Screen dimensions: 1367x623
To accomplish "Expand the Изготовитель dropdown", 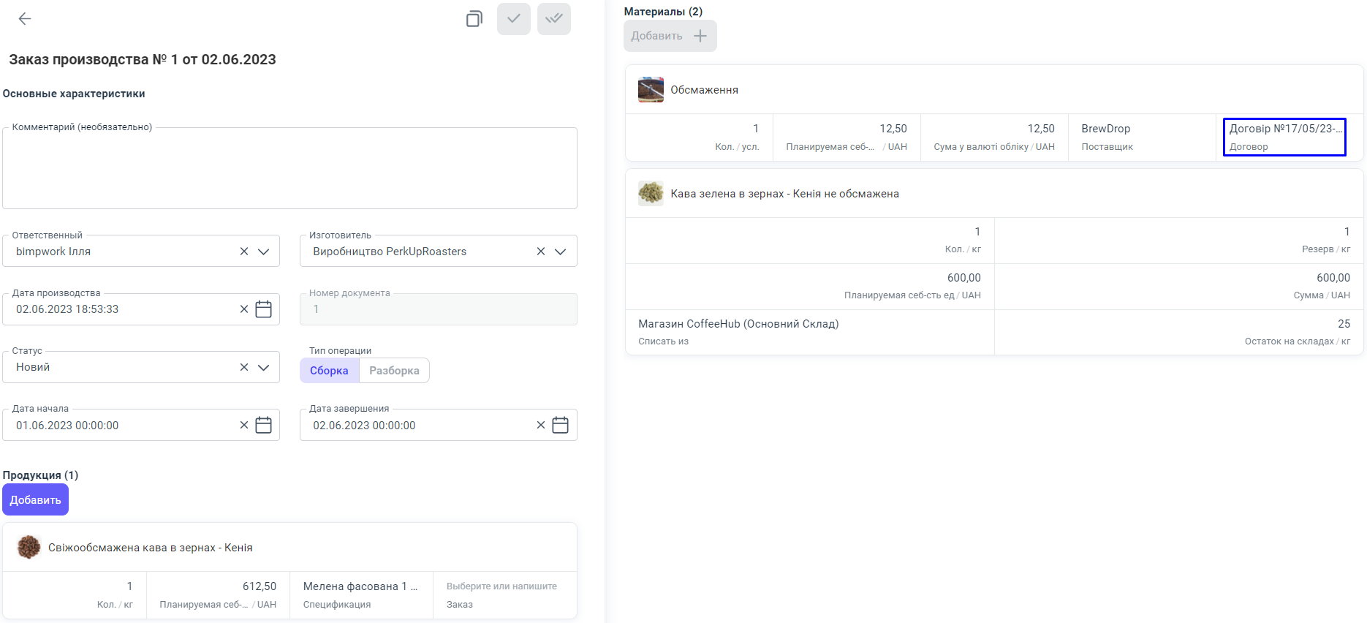I will click(x=561, y=252).
